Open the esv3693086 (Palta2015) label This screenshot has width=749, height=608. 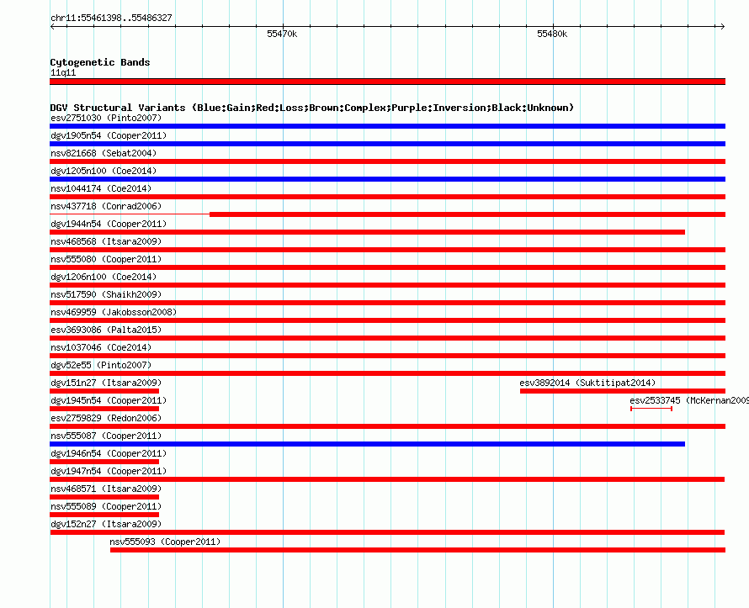click(106, 330)
